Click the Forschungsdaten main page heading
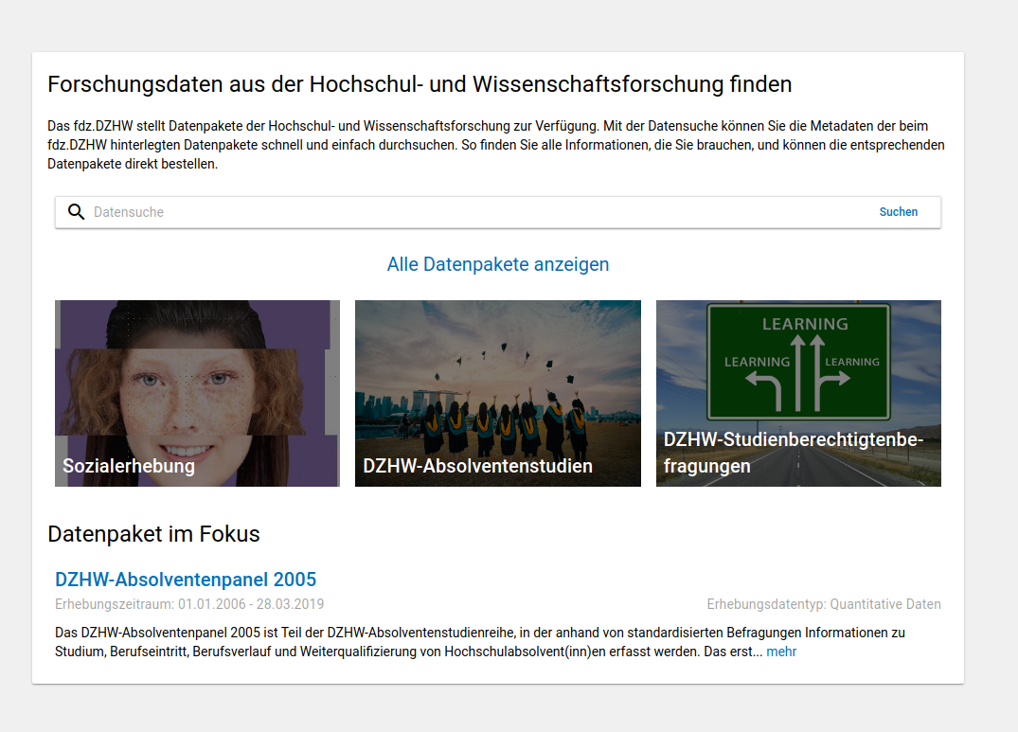This screenshot has width=1018, height=732. [420, 84]
